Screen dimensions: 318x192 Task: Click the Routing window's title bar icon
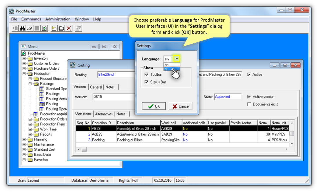[73, 65]
